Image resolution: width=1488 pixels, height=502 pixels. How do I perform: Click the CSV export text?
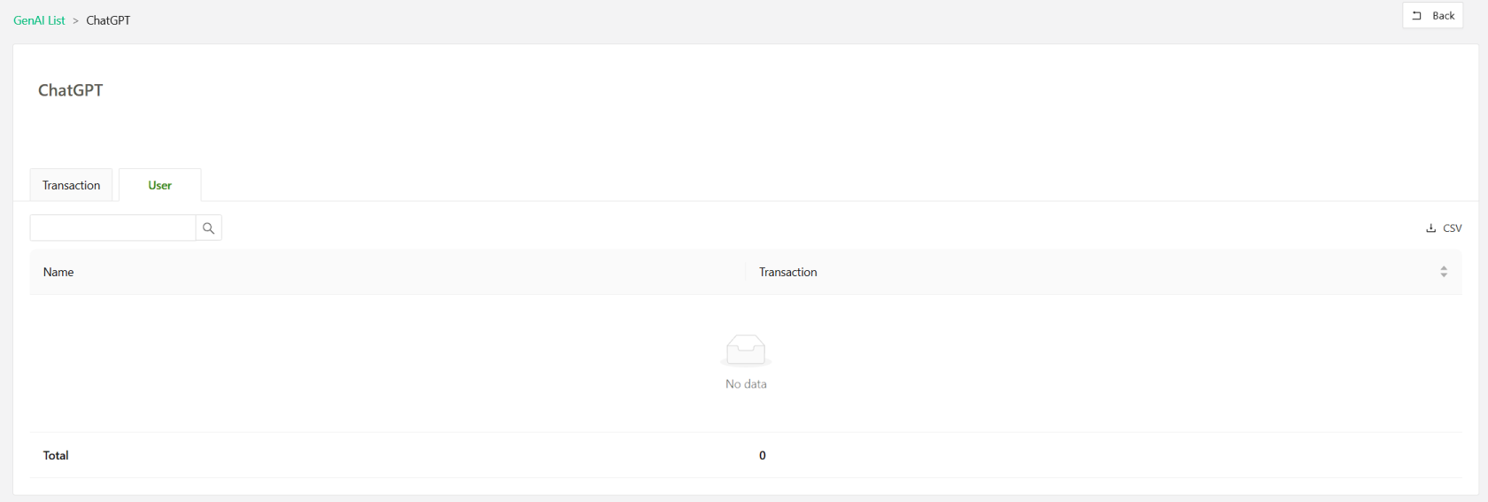pos(1453,228)
